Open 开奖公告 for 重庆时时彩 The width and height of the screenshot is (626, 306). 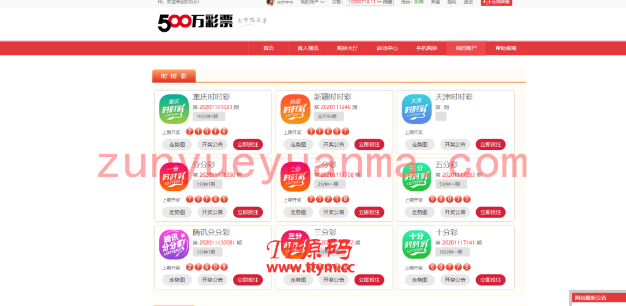click(212, 144)
